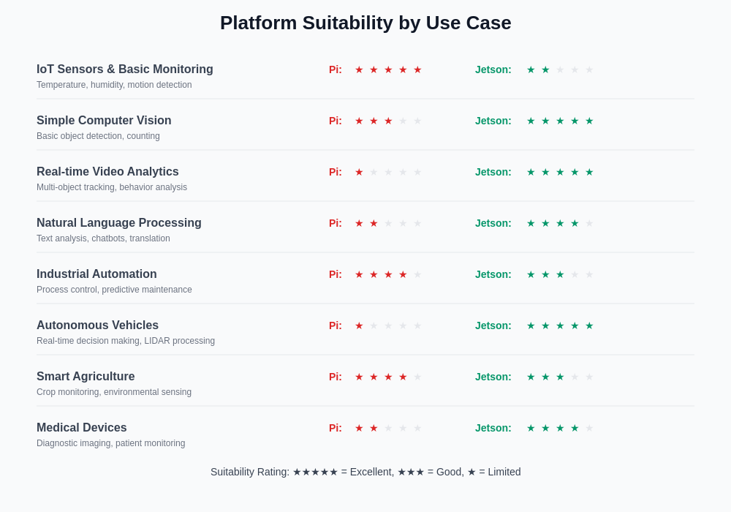This screenshot has width=731, height=512.
Task: Click the third Pi star for Simple Computer Vision
Action: (388, 121)
